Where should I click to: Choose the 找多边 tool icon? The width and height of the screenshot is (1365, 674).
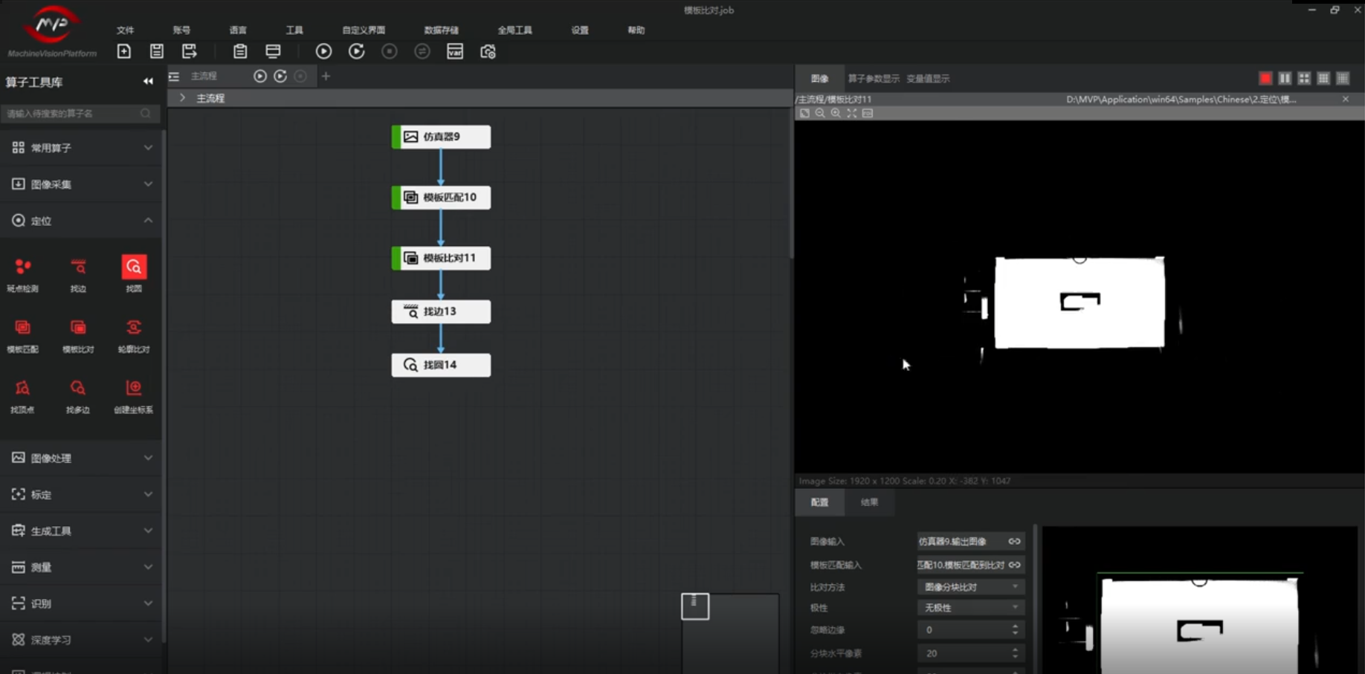[78, 395]
